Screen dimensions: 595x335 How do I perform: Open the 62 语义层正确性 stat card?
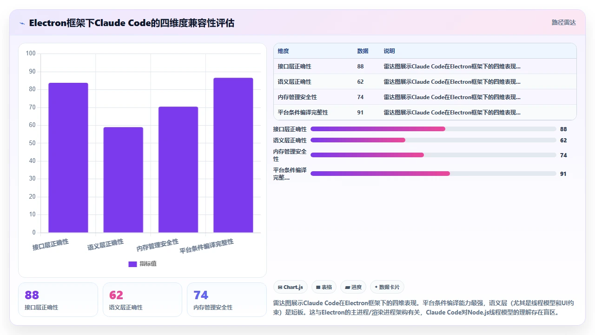pyautogui.click(x=142, y=300)
